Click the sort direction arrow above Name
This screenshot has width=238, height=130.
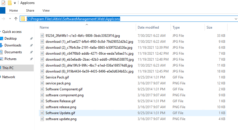click(x=87, y=24)
